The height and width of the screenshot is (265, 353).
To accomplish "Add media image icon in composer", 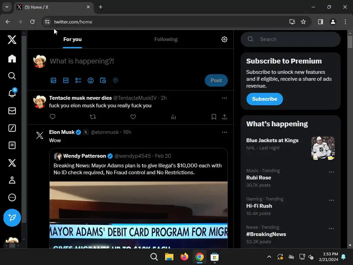I will (x=53, y=80).
